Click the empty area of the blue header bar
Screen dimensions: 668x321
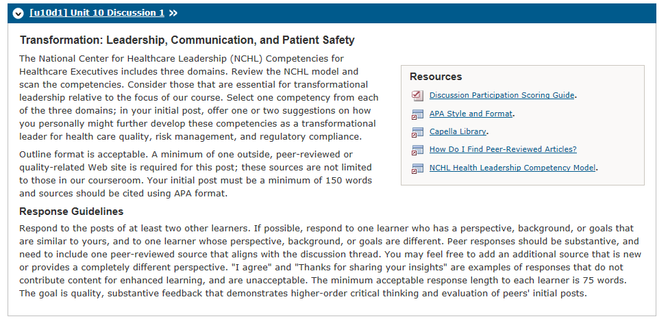417,13
